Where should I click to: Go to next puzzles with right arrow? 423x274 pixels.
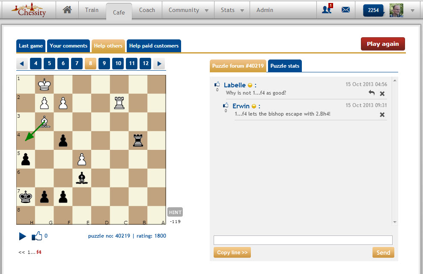pos(159,64)
